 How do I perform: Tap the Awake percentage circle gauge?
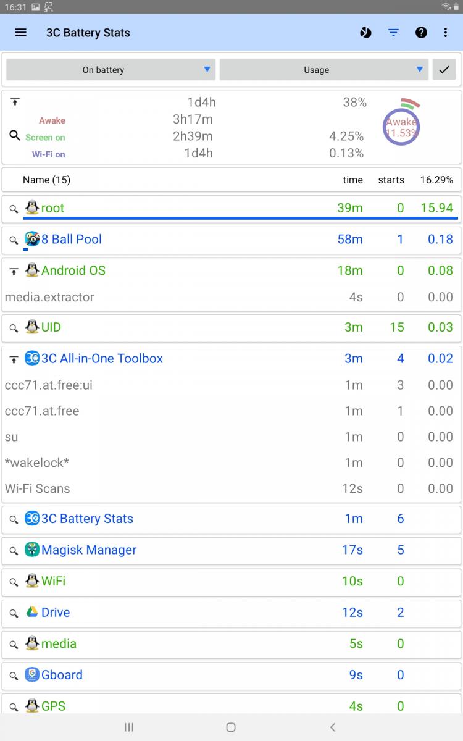pos(401,126)
